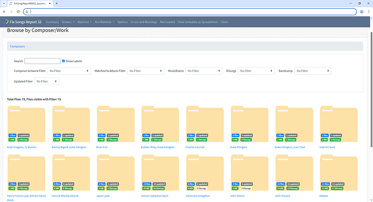Open the Brian Eno folder icon
The height and width of the screenshot is (202, 373).
point(116,124)
